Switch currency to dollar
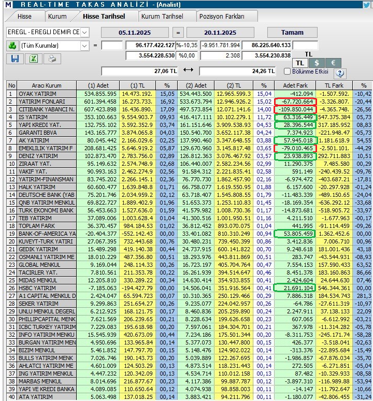 click(x=316, y=63)
